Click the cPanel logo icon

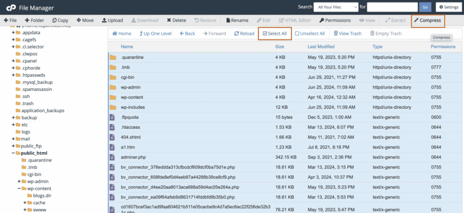10,7
